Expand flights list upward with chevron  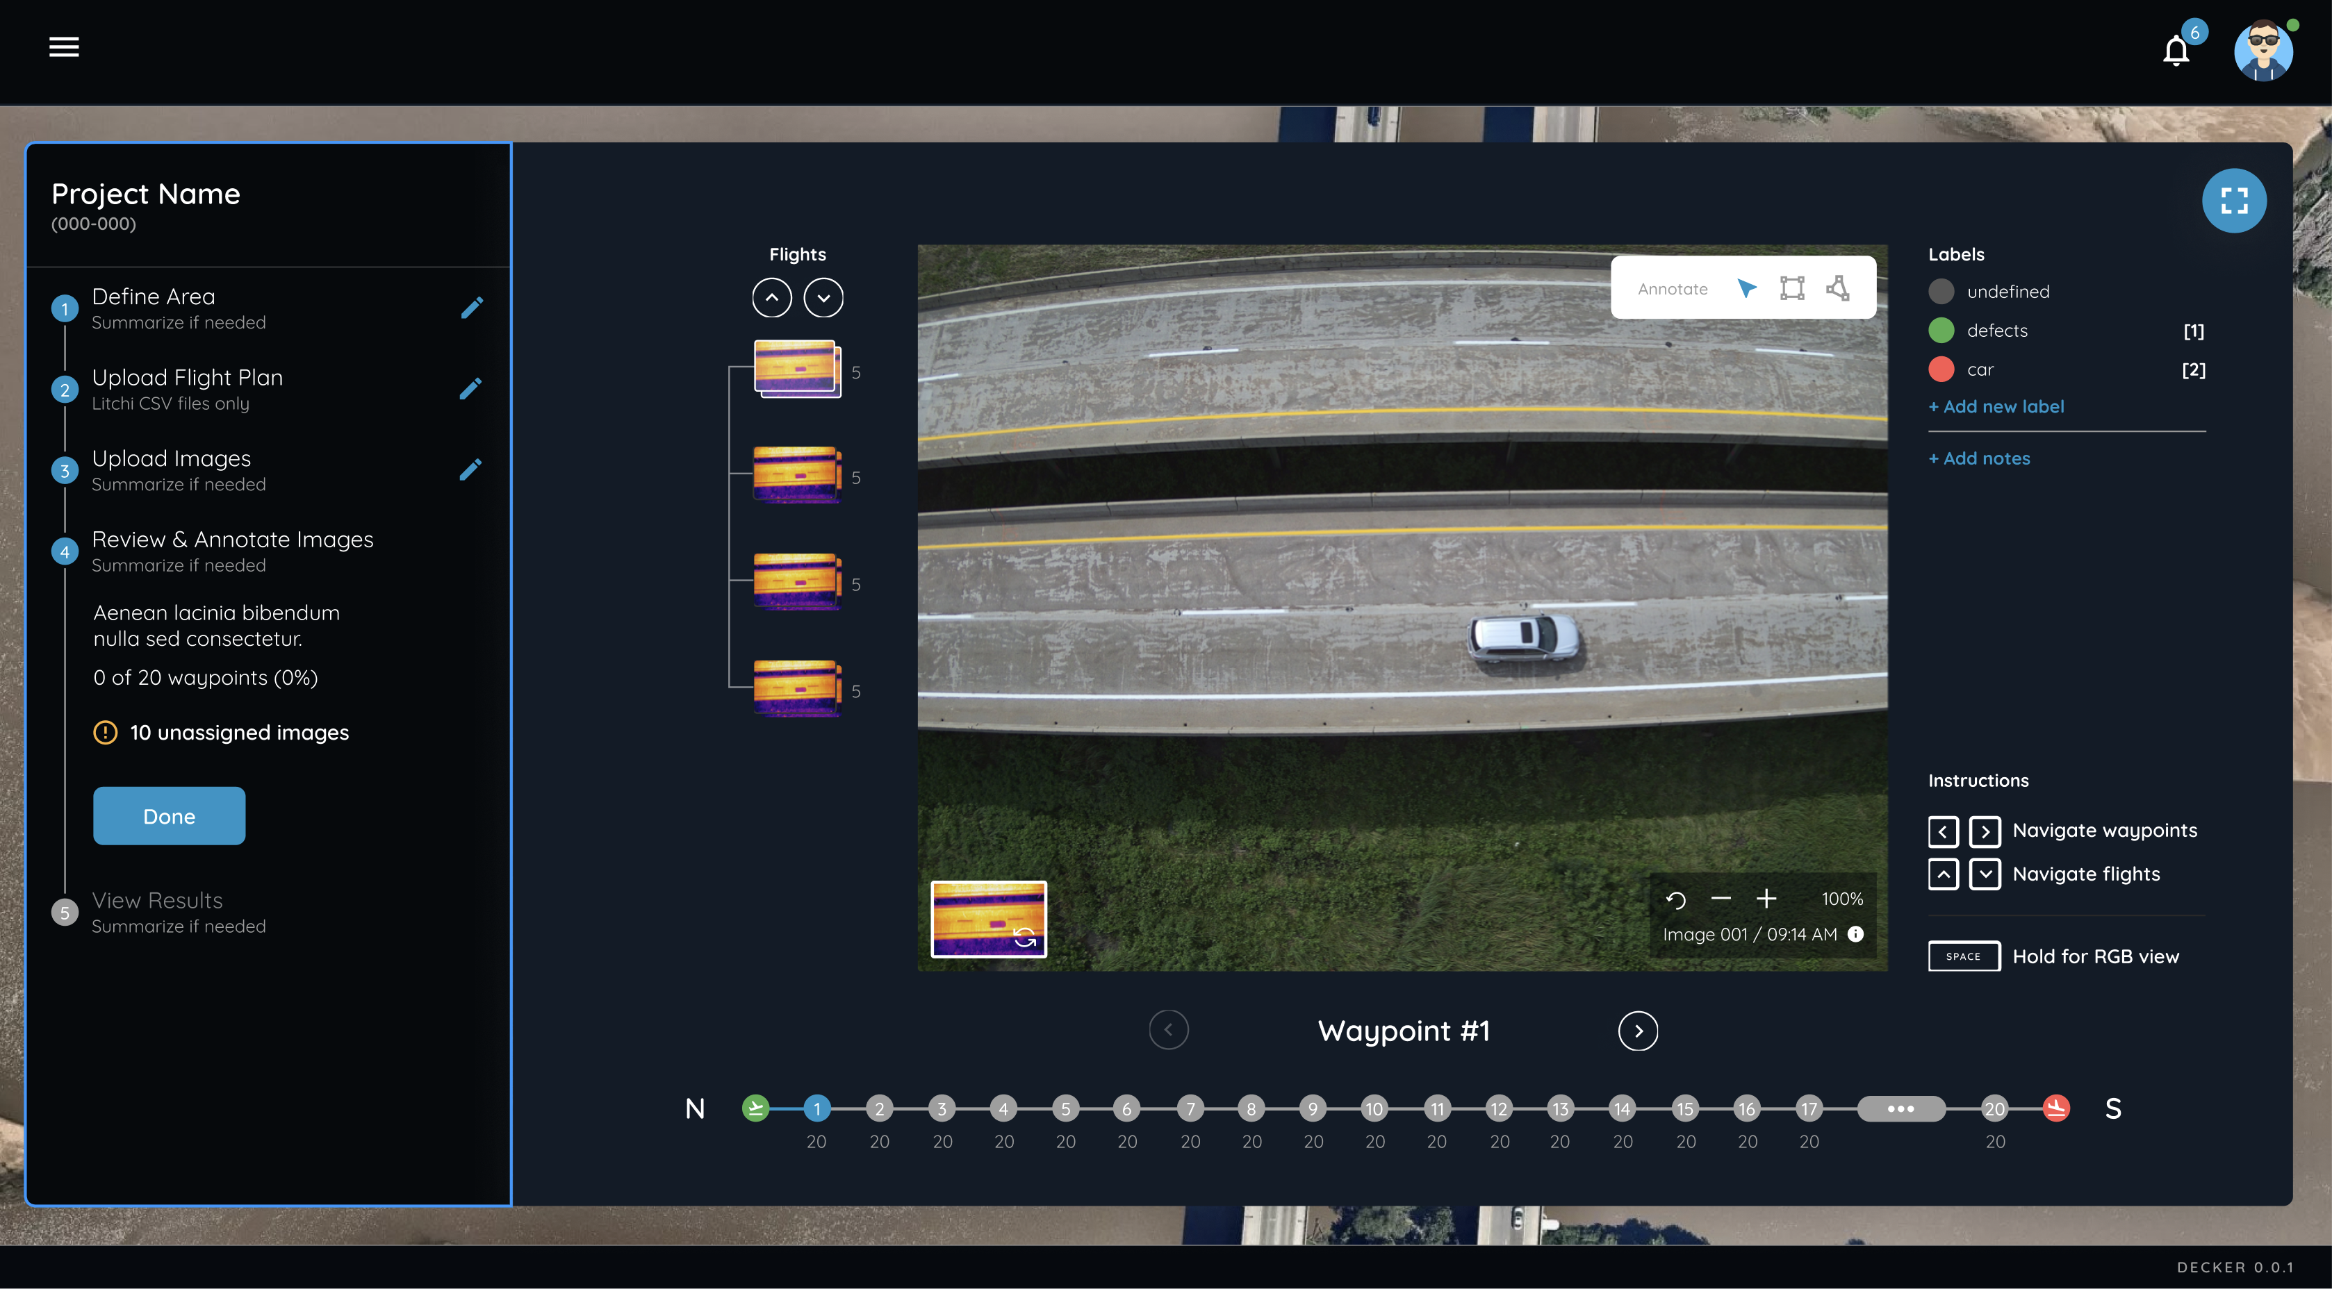[x=771, y=297]
